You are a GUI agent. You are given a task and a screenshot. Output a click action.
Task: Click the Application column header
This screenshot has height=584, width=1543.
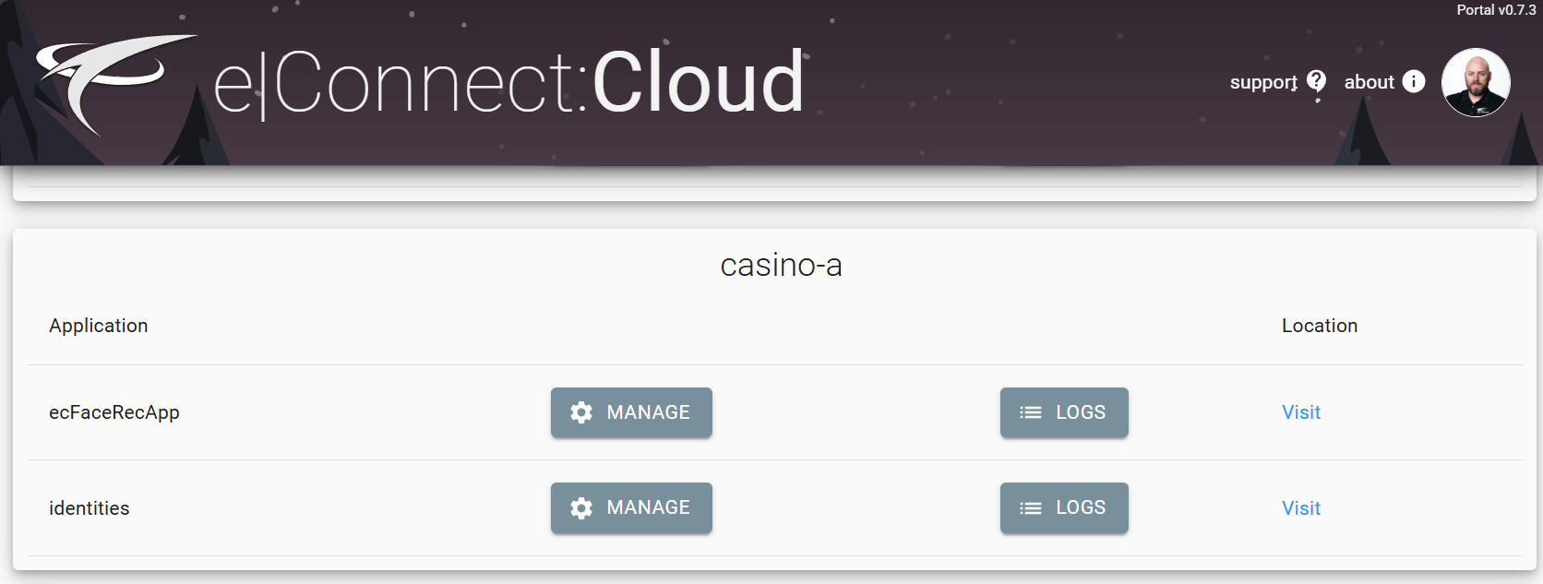click(98, 326)
